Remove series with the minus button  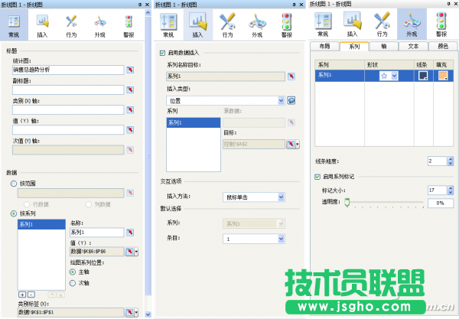coord(31,295)
